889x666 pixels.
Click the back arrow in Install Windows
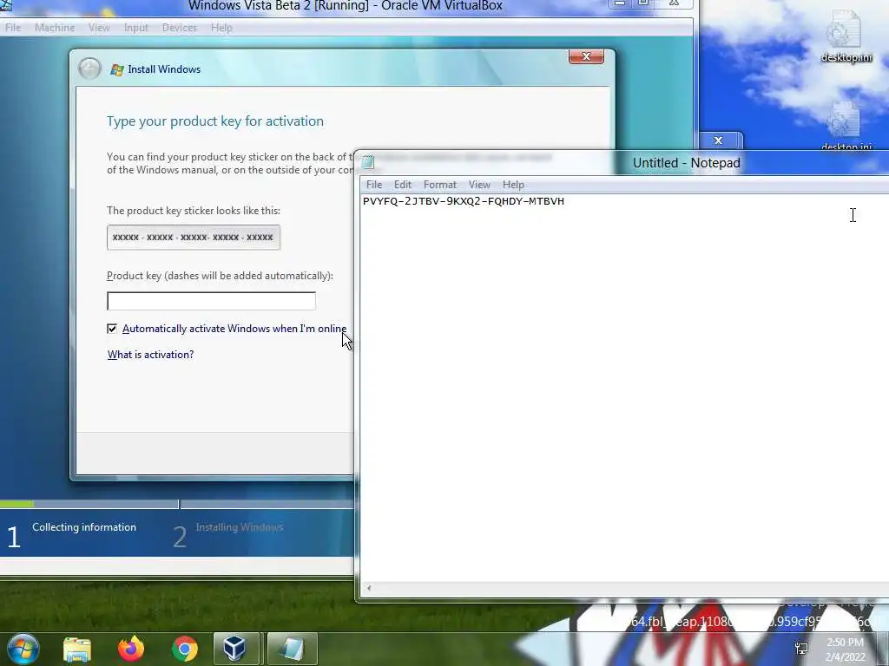[89, 69]
